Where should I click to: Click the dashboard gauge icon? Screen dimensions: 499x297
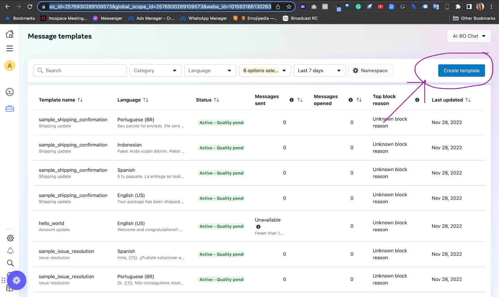click(10, 92)
